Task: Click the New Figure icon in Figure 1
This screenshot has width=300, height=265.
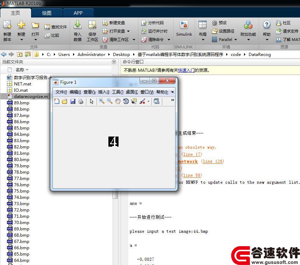Action: [x=57, y=101]
